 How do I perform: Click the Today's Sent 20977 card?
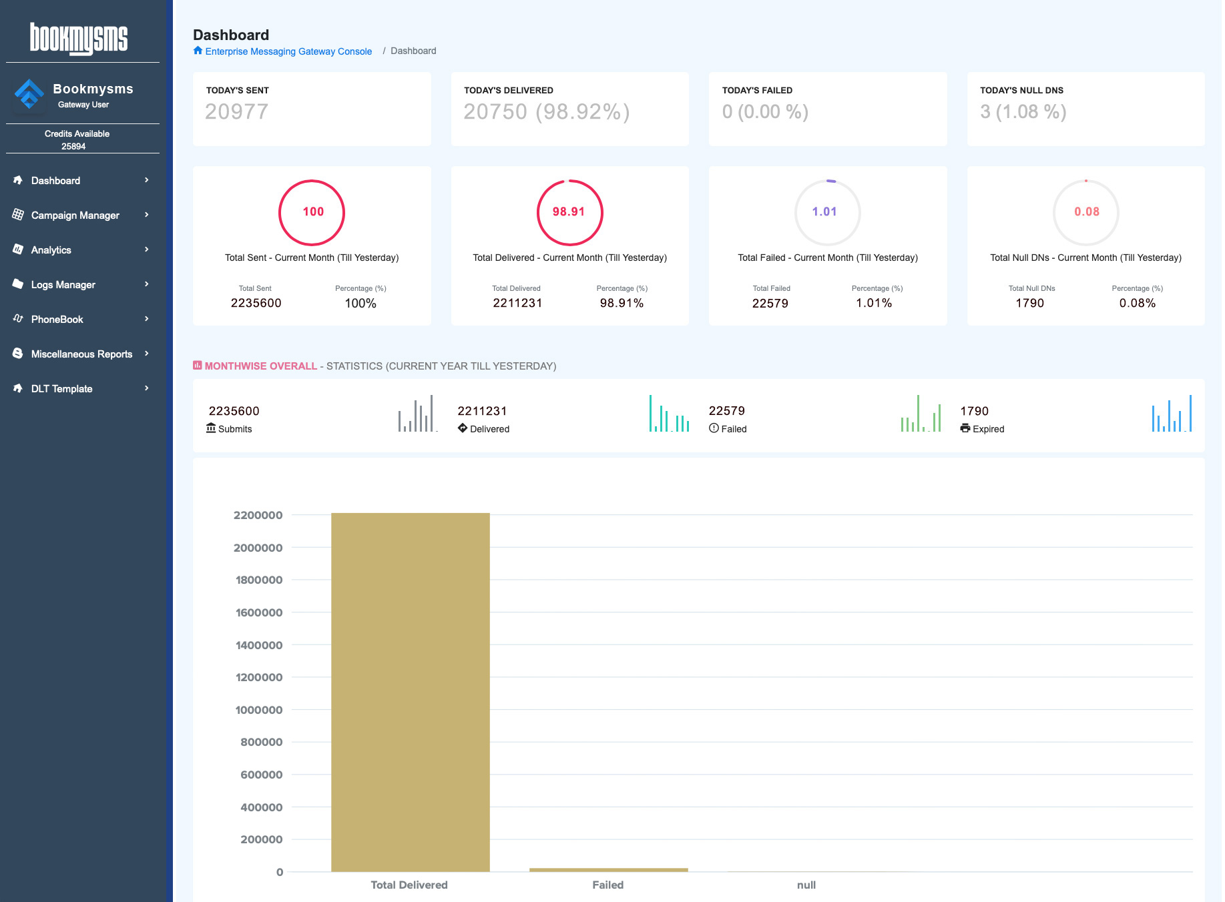point(312,109)
